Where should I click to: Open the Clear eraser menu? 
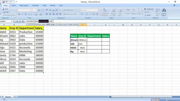(148, 15)
